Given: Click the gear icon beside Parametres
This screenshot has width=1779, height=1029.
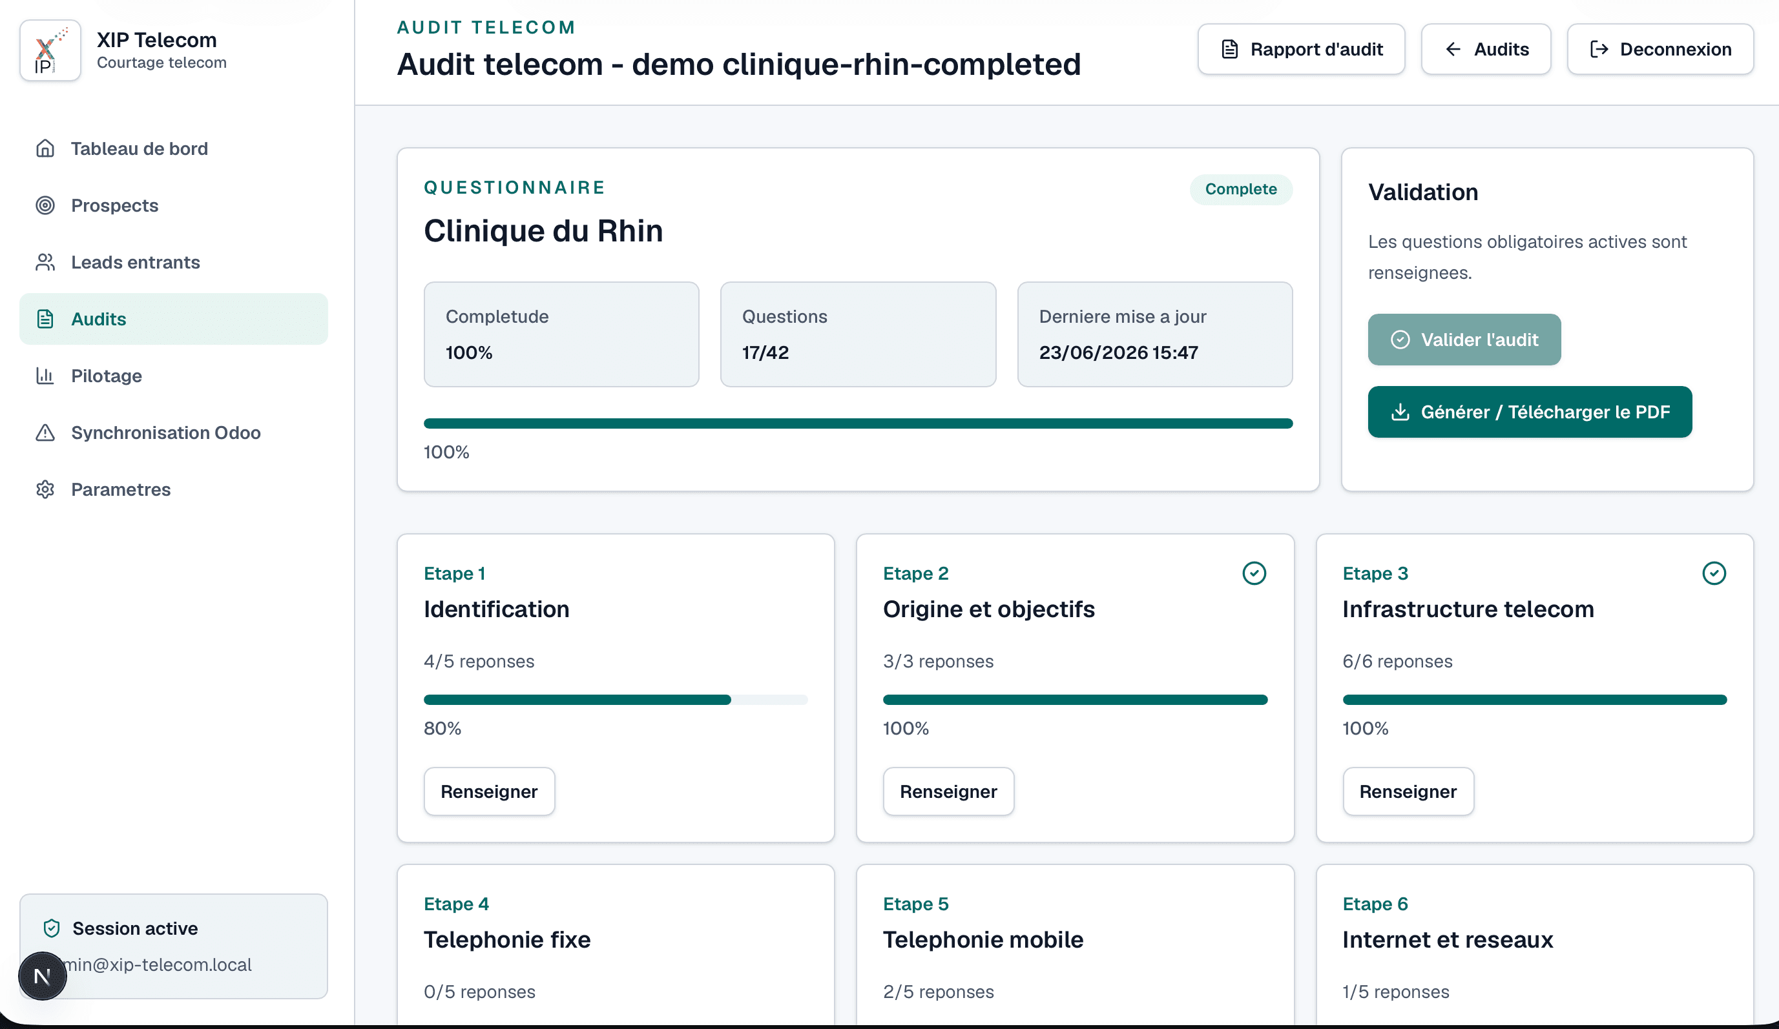Looking at the screenshot, I should tap(45, 489).
